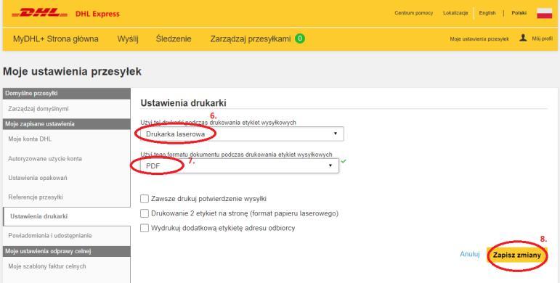Open the Lokalizacje link
Viewport: 560px width, 283px height.
455,13
